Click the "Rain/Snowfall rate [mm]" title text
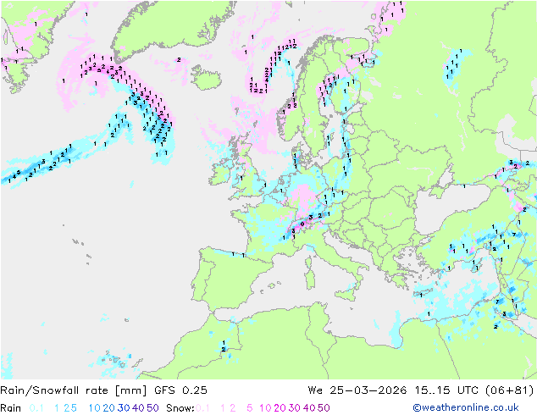Image resolution: width=537 pixels, height=415 pixels. 74,390
